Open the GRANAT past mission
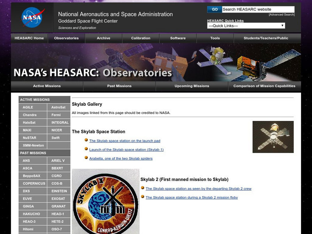Image resolution: width=312 pixels, height=234 pixels. pos(59,206)
